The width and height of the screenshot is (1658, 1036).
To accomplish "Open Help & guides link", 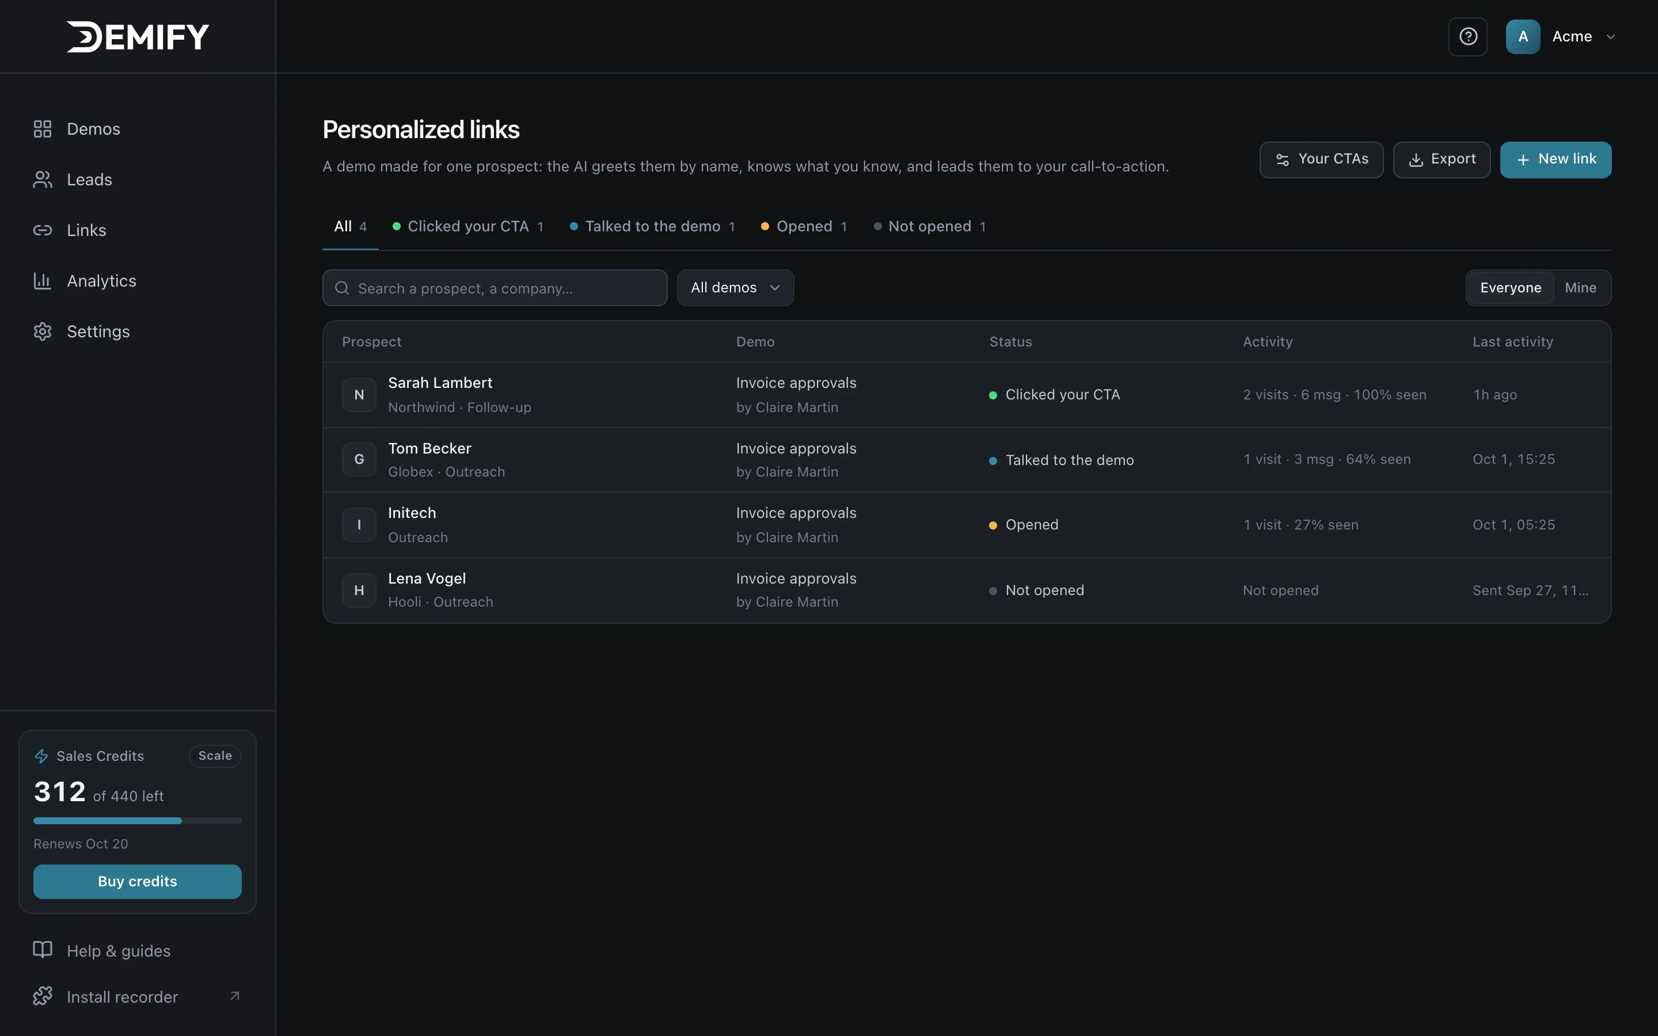I will coord(118,951).
